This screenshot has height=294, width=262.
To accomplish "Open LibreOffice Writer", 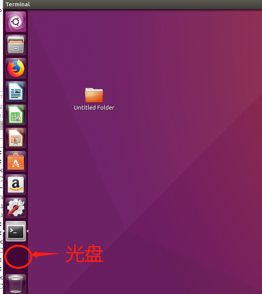I will [x=16, y=92].
